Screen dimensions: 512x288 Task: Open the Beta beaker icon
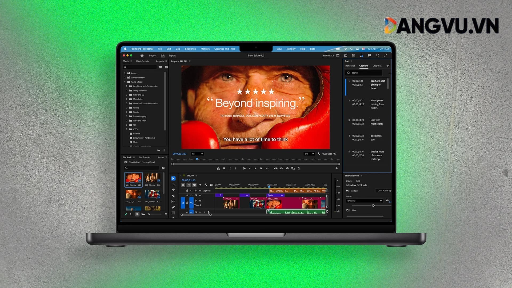point(361,55)
